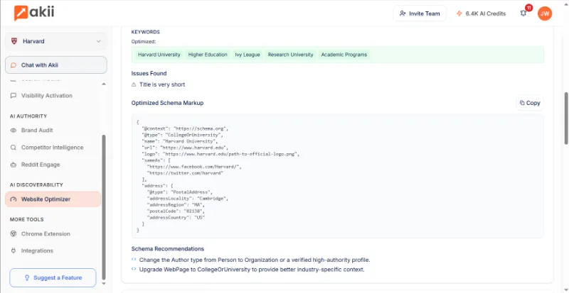569x293 pixels.
Task: Click the lightbulb icon in Suggest a Feature
Action: click(x=27, y=278)
